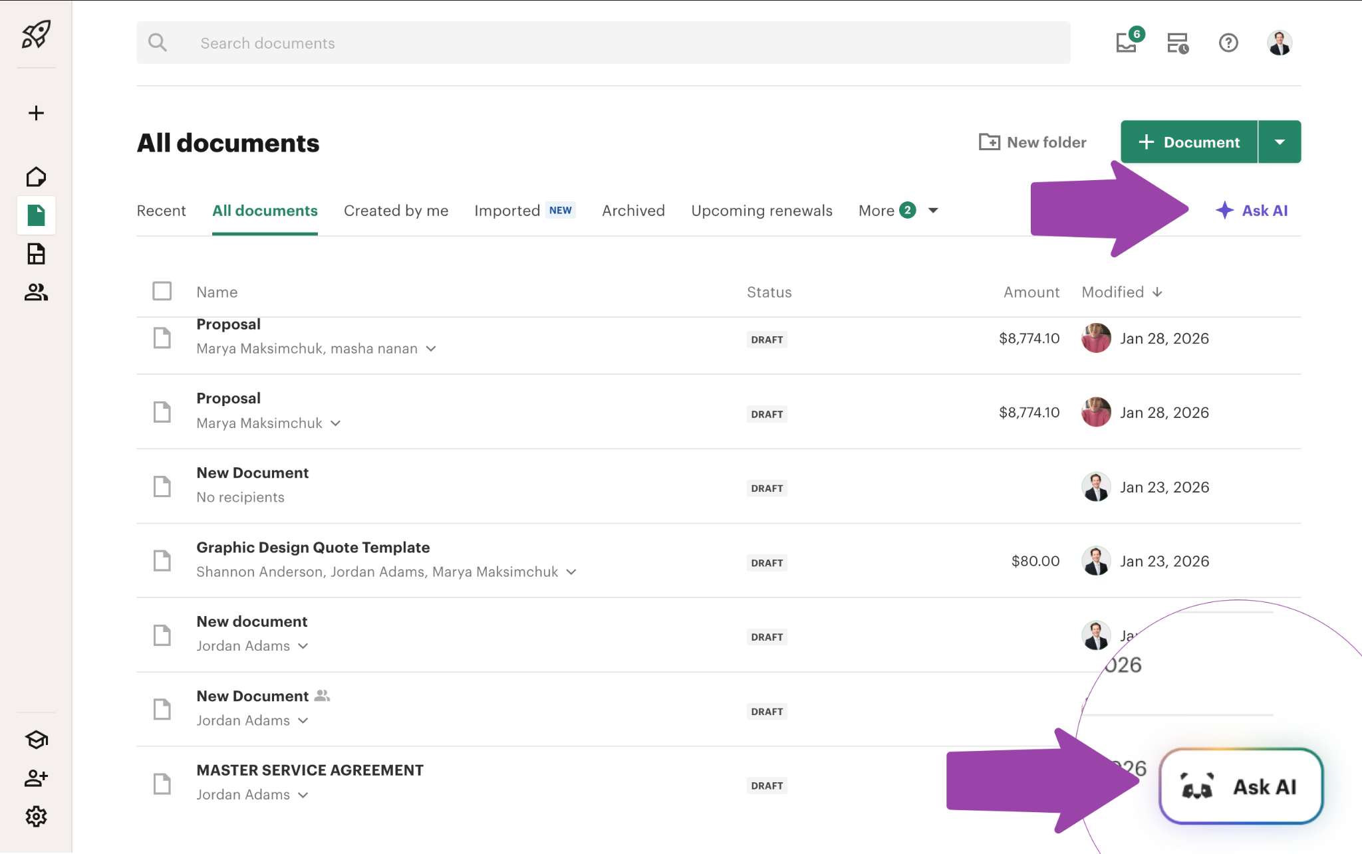Expand recipients for Marya Maksimchuk, masha nanan
The height and width of the screenshot is (854, 1362).
pyautogui.click(x=431, y=349)
